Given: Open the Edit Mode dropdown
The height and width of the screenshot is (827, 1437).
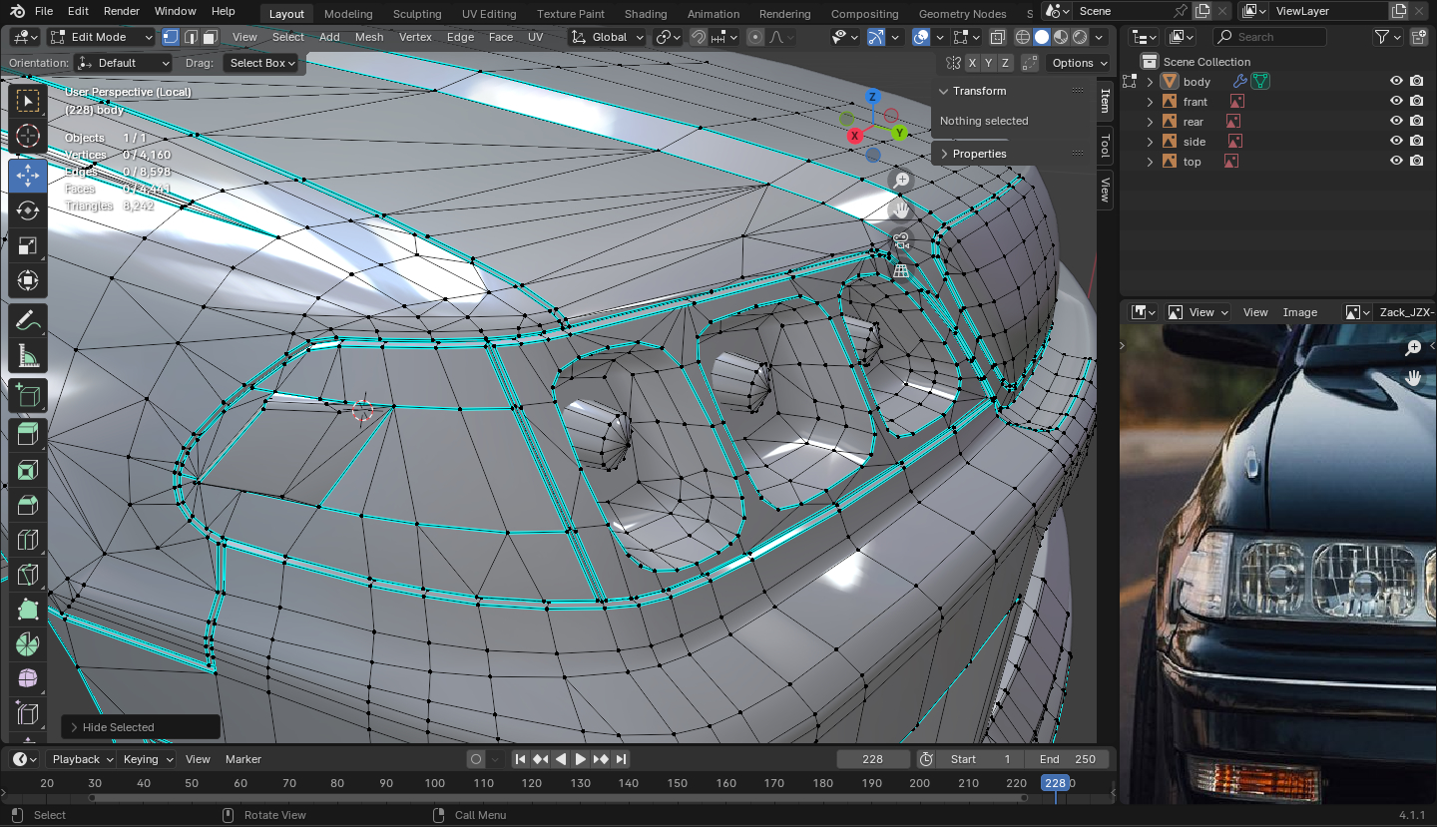Looking at the screenshot, I should pos(101,37).
